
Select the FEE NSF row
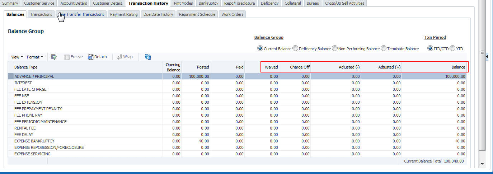tap(237, 96)
